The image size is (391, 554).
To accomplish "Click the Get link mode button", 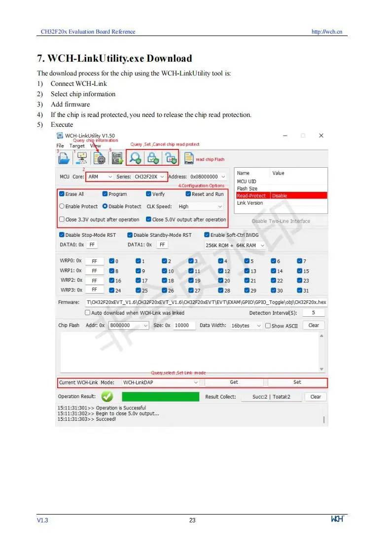I will [234, 382].
